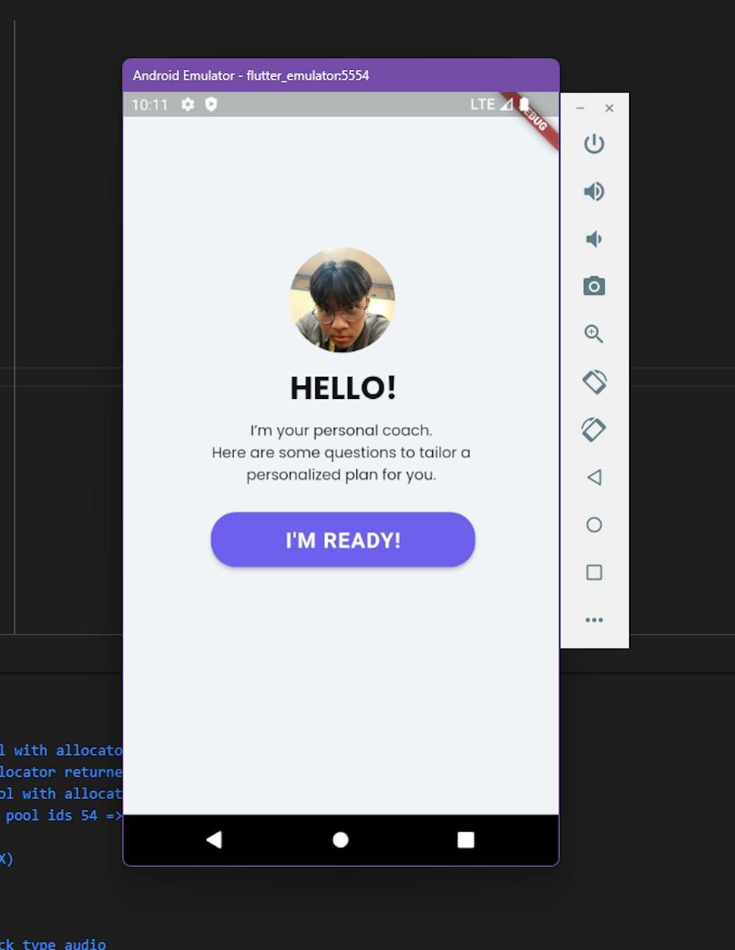This screenshot has height=950, width=735.
Task: Activate the zoom magnifier icon
Action: point(594,334)
